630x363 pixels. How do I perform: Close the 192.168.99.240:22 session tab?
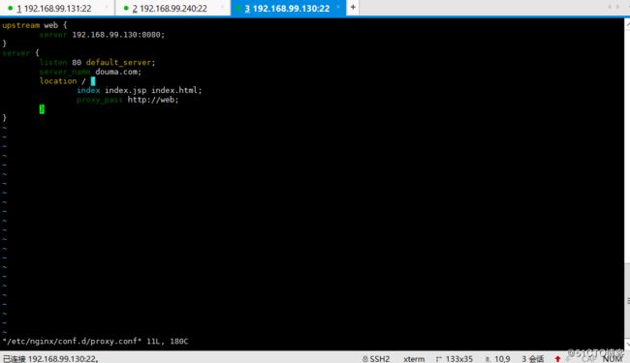(x=222, y=7)
